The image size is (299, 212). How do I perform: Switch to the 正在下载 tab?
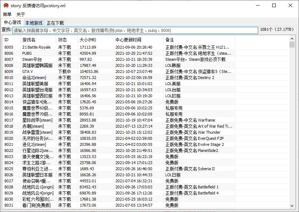point(55,23)
